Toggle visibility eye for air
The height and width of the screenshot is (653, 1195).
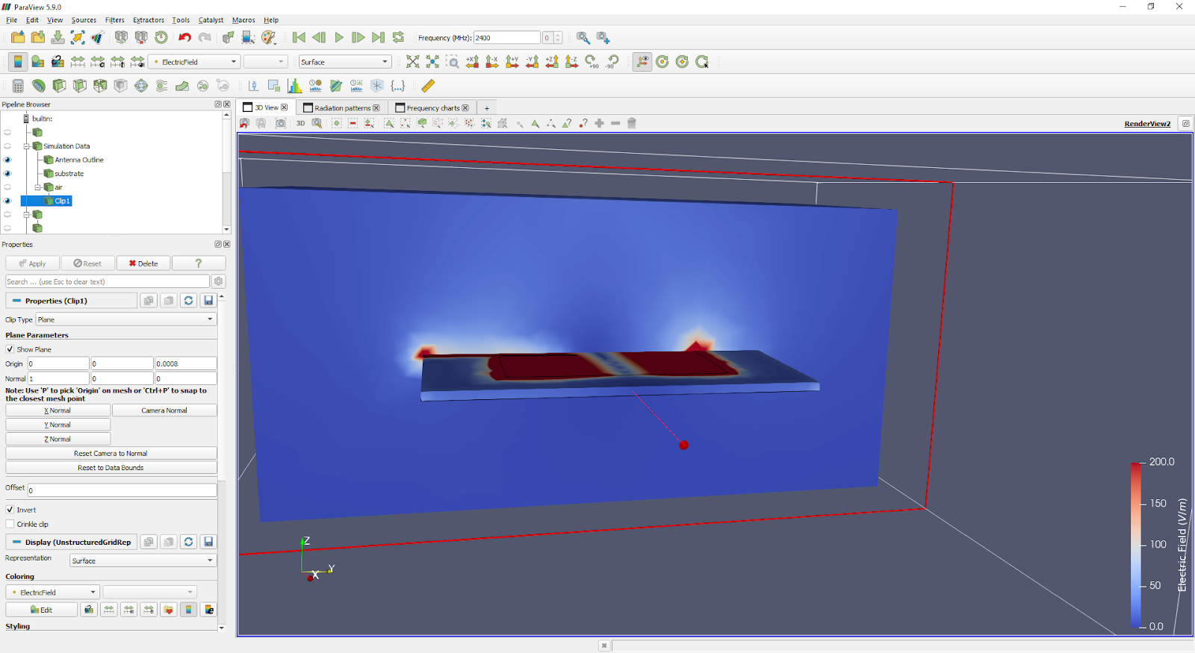tap(7, 187)
